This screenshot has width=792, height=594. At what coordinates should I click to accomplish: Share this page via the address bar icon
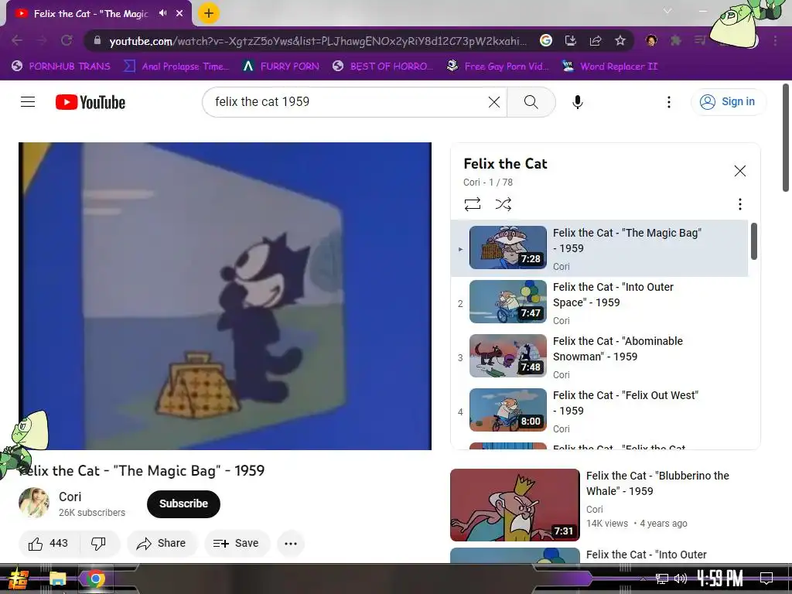[x=596, y=40]
